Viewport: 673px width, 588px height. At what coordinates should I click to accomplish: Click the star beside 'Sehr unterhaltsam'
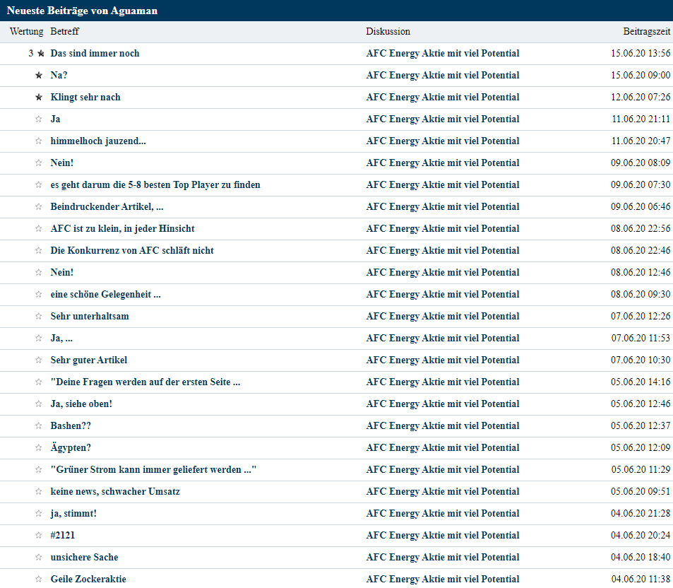39,317
